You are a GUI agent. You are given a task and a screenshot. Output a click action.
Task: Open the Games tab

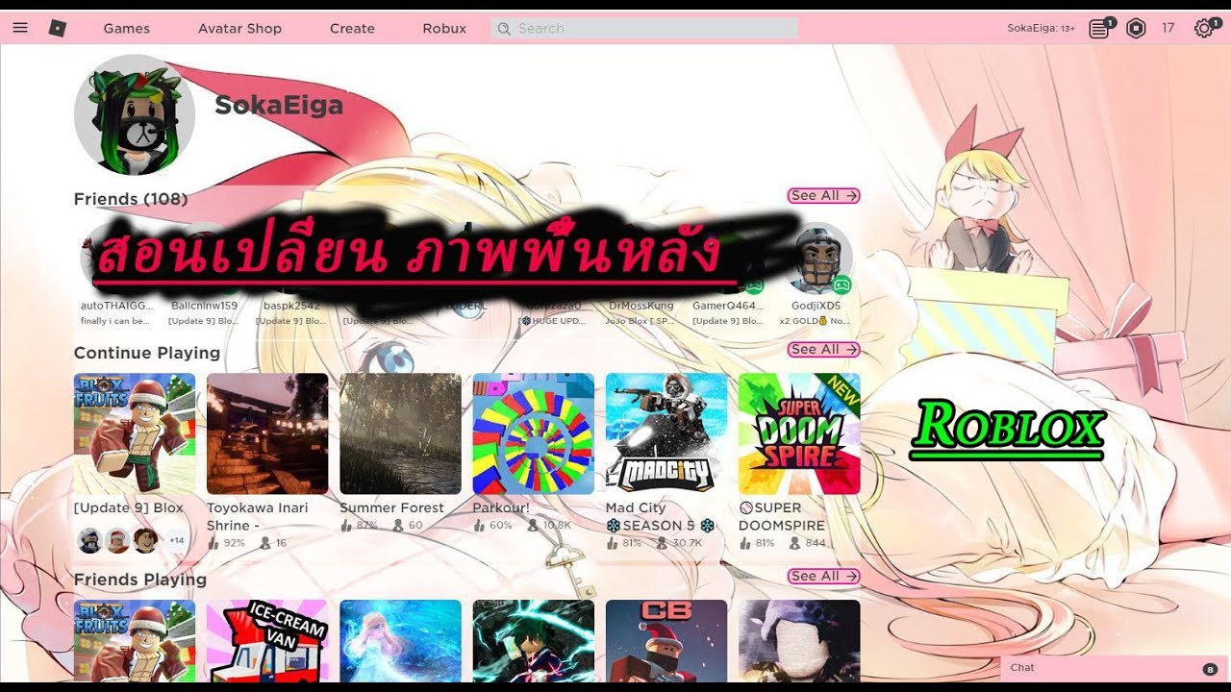[x=127, y=28]
